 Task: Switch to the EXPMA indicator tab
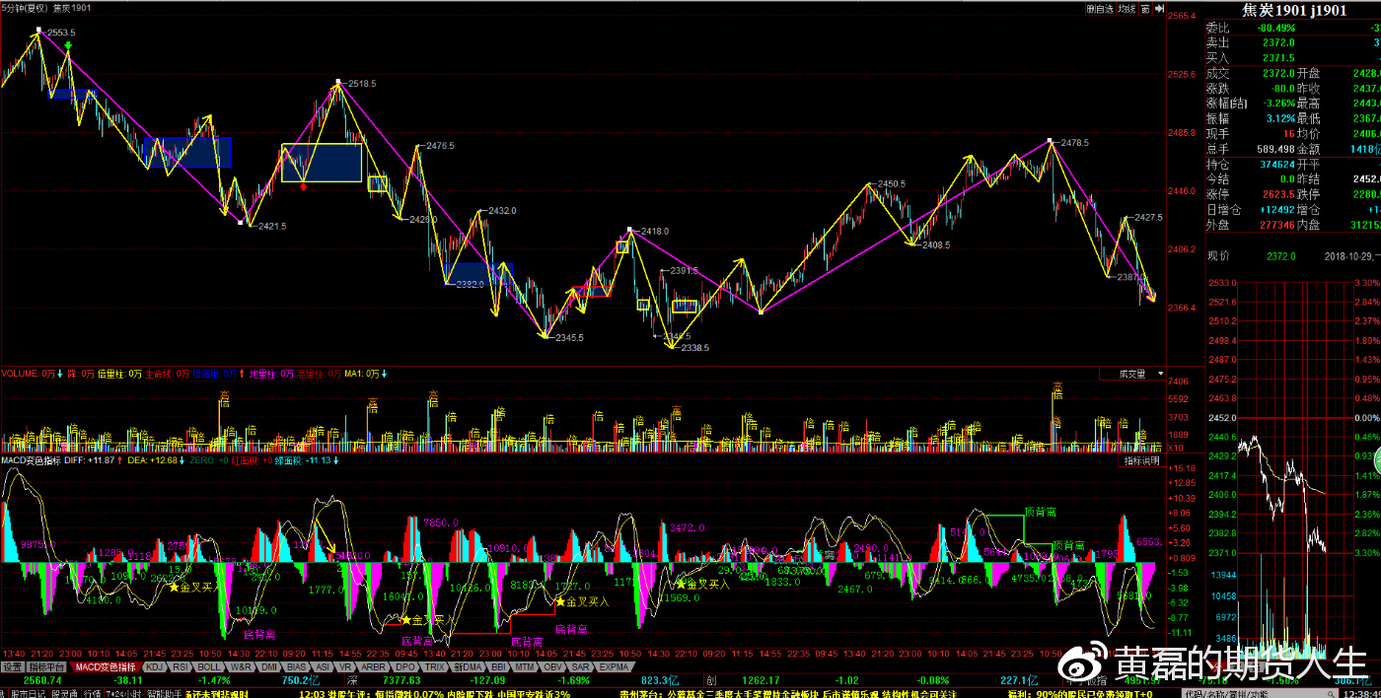click(x=614, y=666)
